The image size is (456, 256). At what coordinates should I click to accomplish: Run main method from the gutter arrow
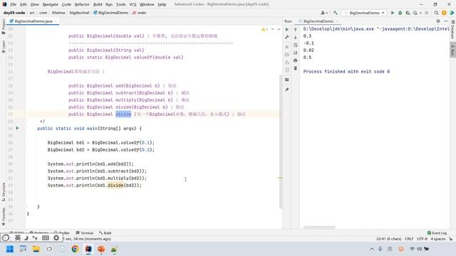pos(17,128)
